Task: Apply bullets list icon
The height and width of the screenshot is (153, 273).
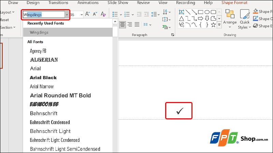Action: pos(115,14)
